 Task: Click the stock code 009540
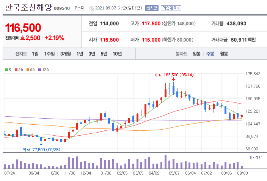tap(62, 8)
